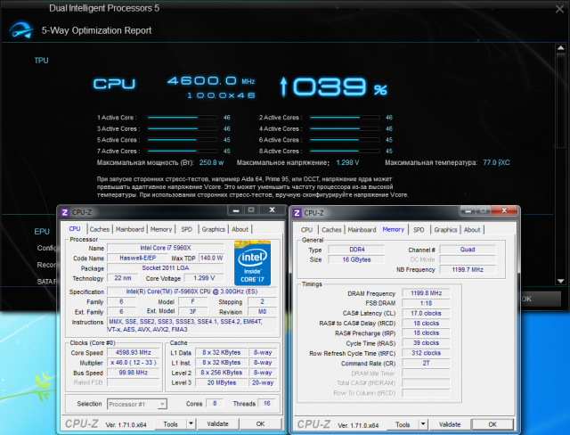The width and height of the screenshot is (570, 435).
Task: Open Tools dropdown arrow in right CPU-Z
Action: 423,424
